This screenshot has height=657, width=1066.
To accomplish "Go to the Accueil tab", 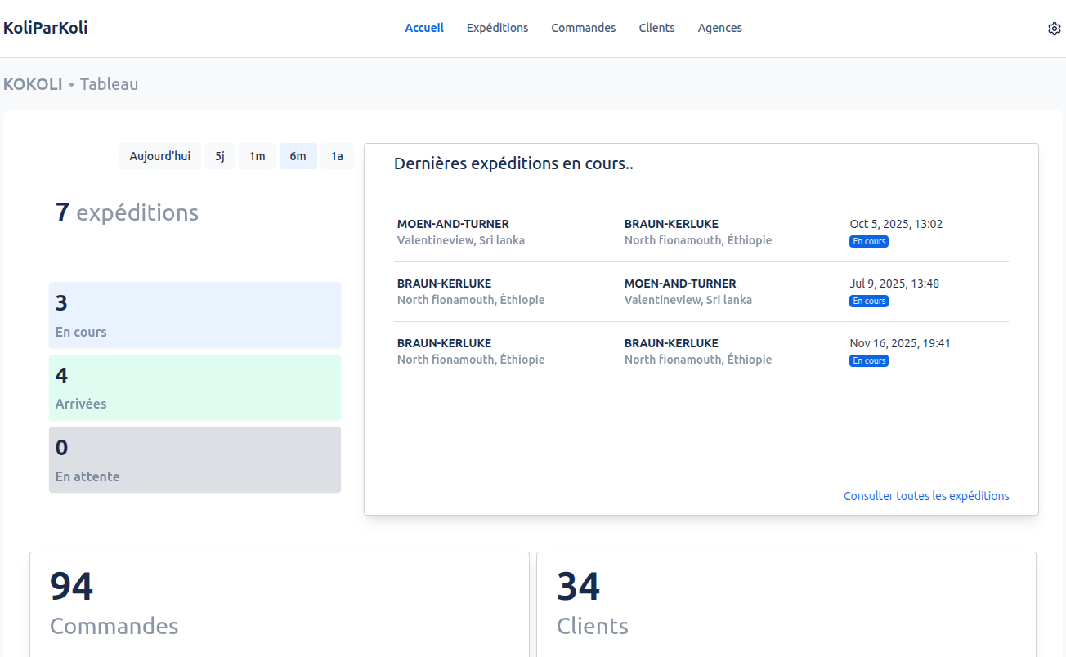I will [424, 28].
